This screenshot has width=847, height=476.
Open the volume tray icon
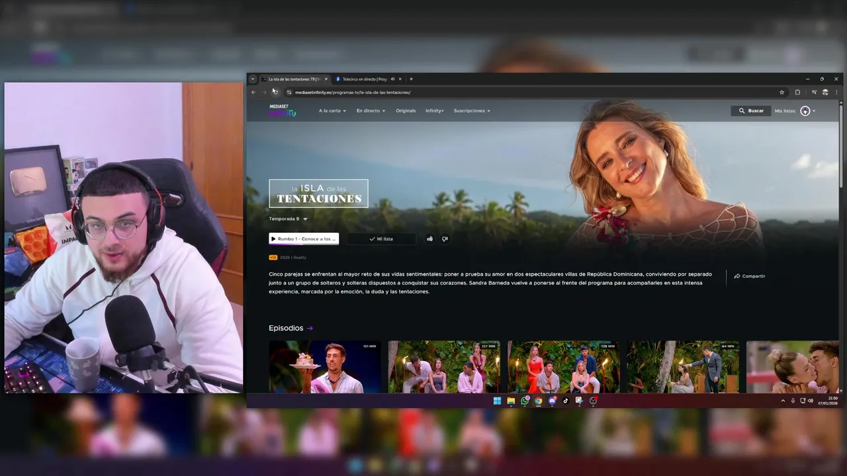tap(810, 401)
